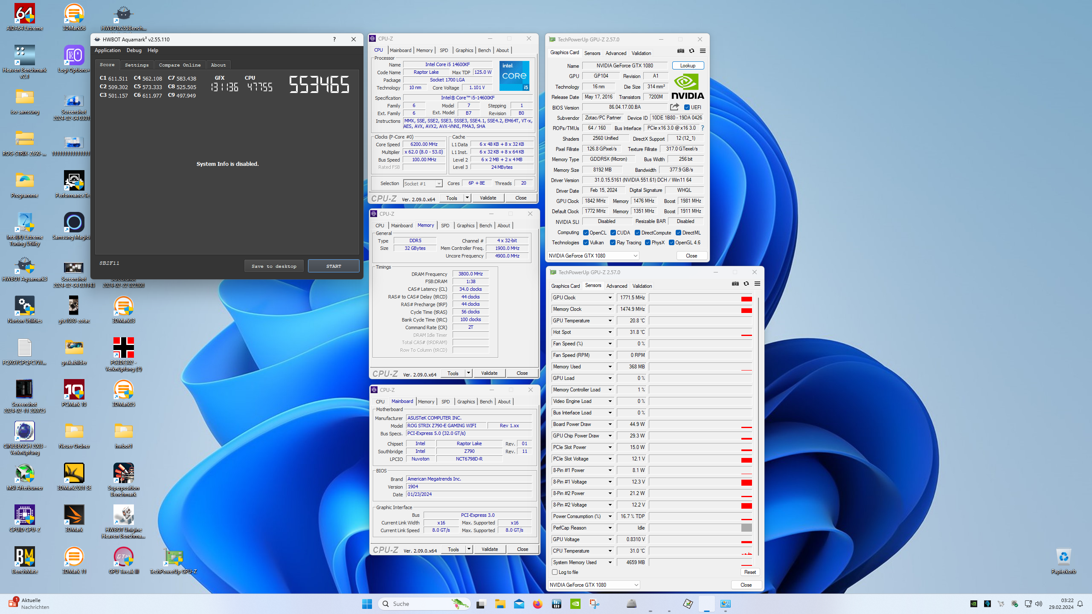Image resolution: width=1092 pixels, height=614 pixels.
Task: Open Heaven Benchmark desktop icon
Action: pos(25,62)
